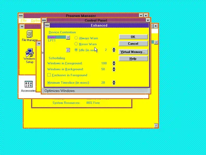Open File menu in Program Manager
This screenshot has width=206, height=155.
[24, 21]
